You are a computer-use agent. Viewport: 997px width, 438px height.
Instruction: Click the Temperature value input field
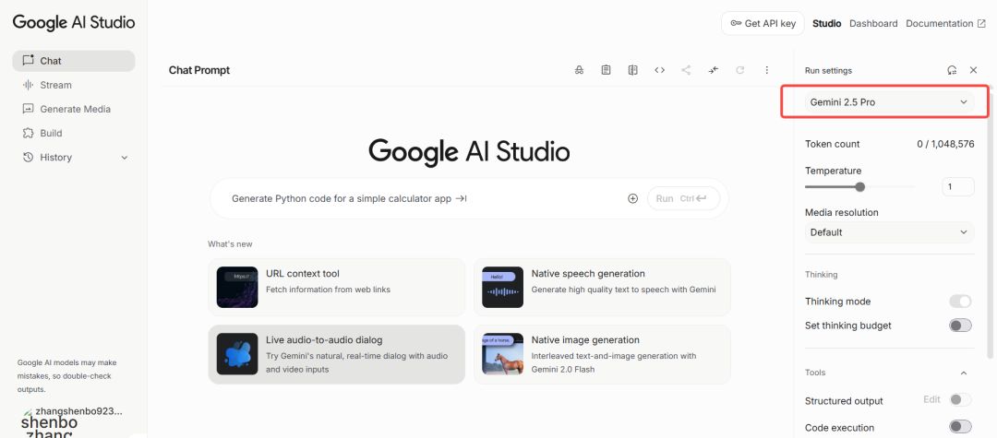point(957,186)
